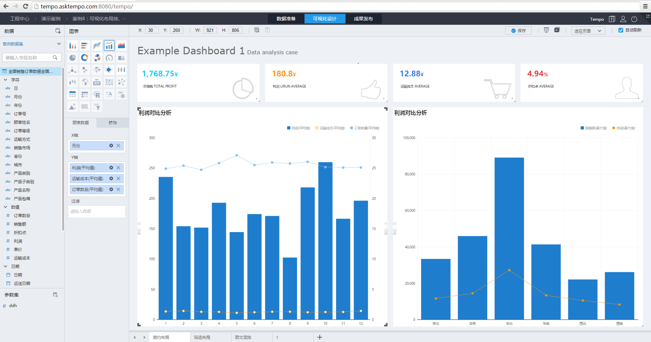Screen dimensions: 651x342
Task: Select the image component icon
Action: [73, 107]
